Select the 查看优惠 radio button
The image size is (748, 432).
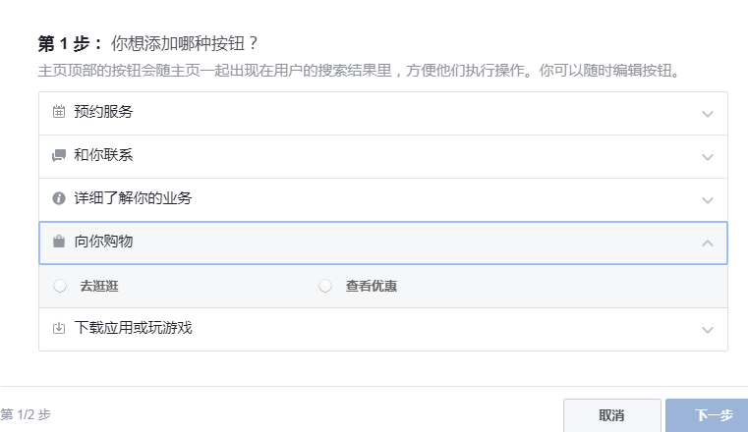pos(325,286)
